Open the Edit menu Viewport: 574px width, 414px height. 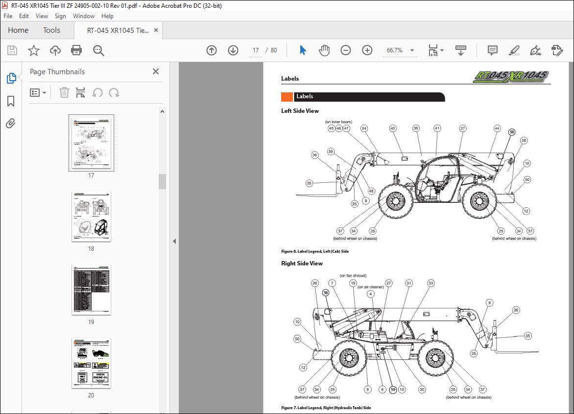pyautogui.click(x=24, y=16)
